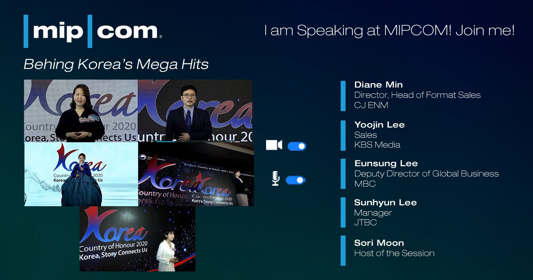Click the name "Sori Moon"
Viewport: 533px width, 280px height.
tap(379, 243)
